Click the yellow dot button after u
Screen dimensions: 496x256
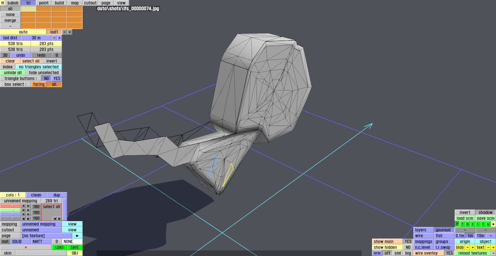[x=493, y=224]
